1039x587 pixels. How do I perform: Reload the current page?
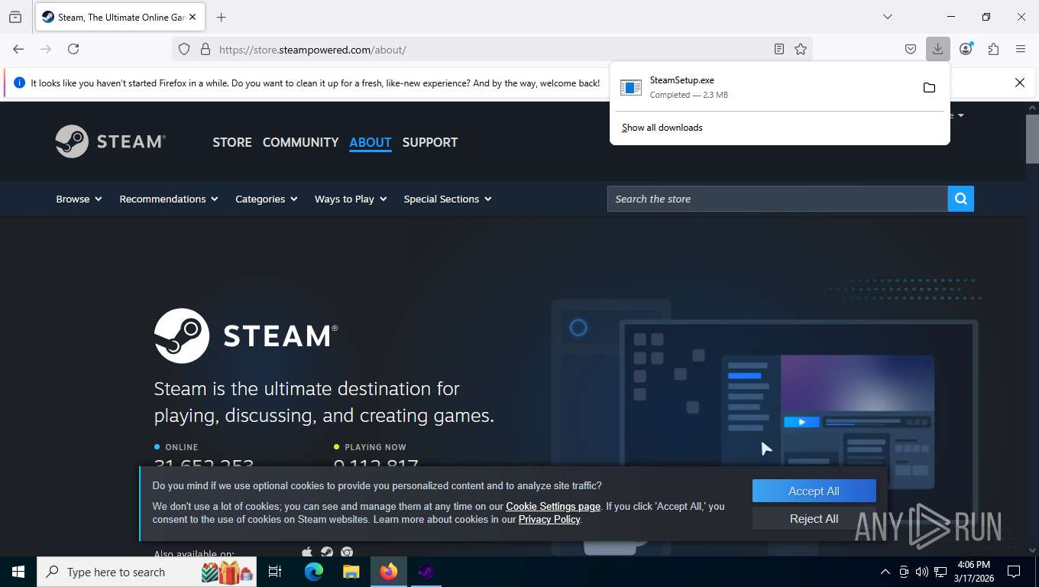pyautogui.click(x=73, y=49)
